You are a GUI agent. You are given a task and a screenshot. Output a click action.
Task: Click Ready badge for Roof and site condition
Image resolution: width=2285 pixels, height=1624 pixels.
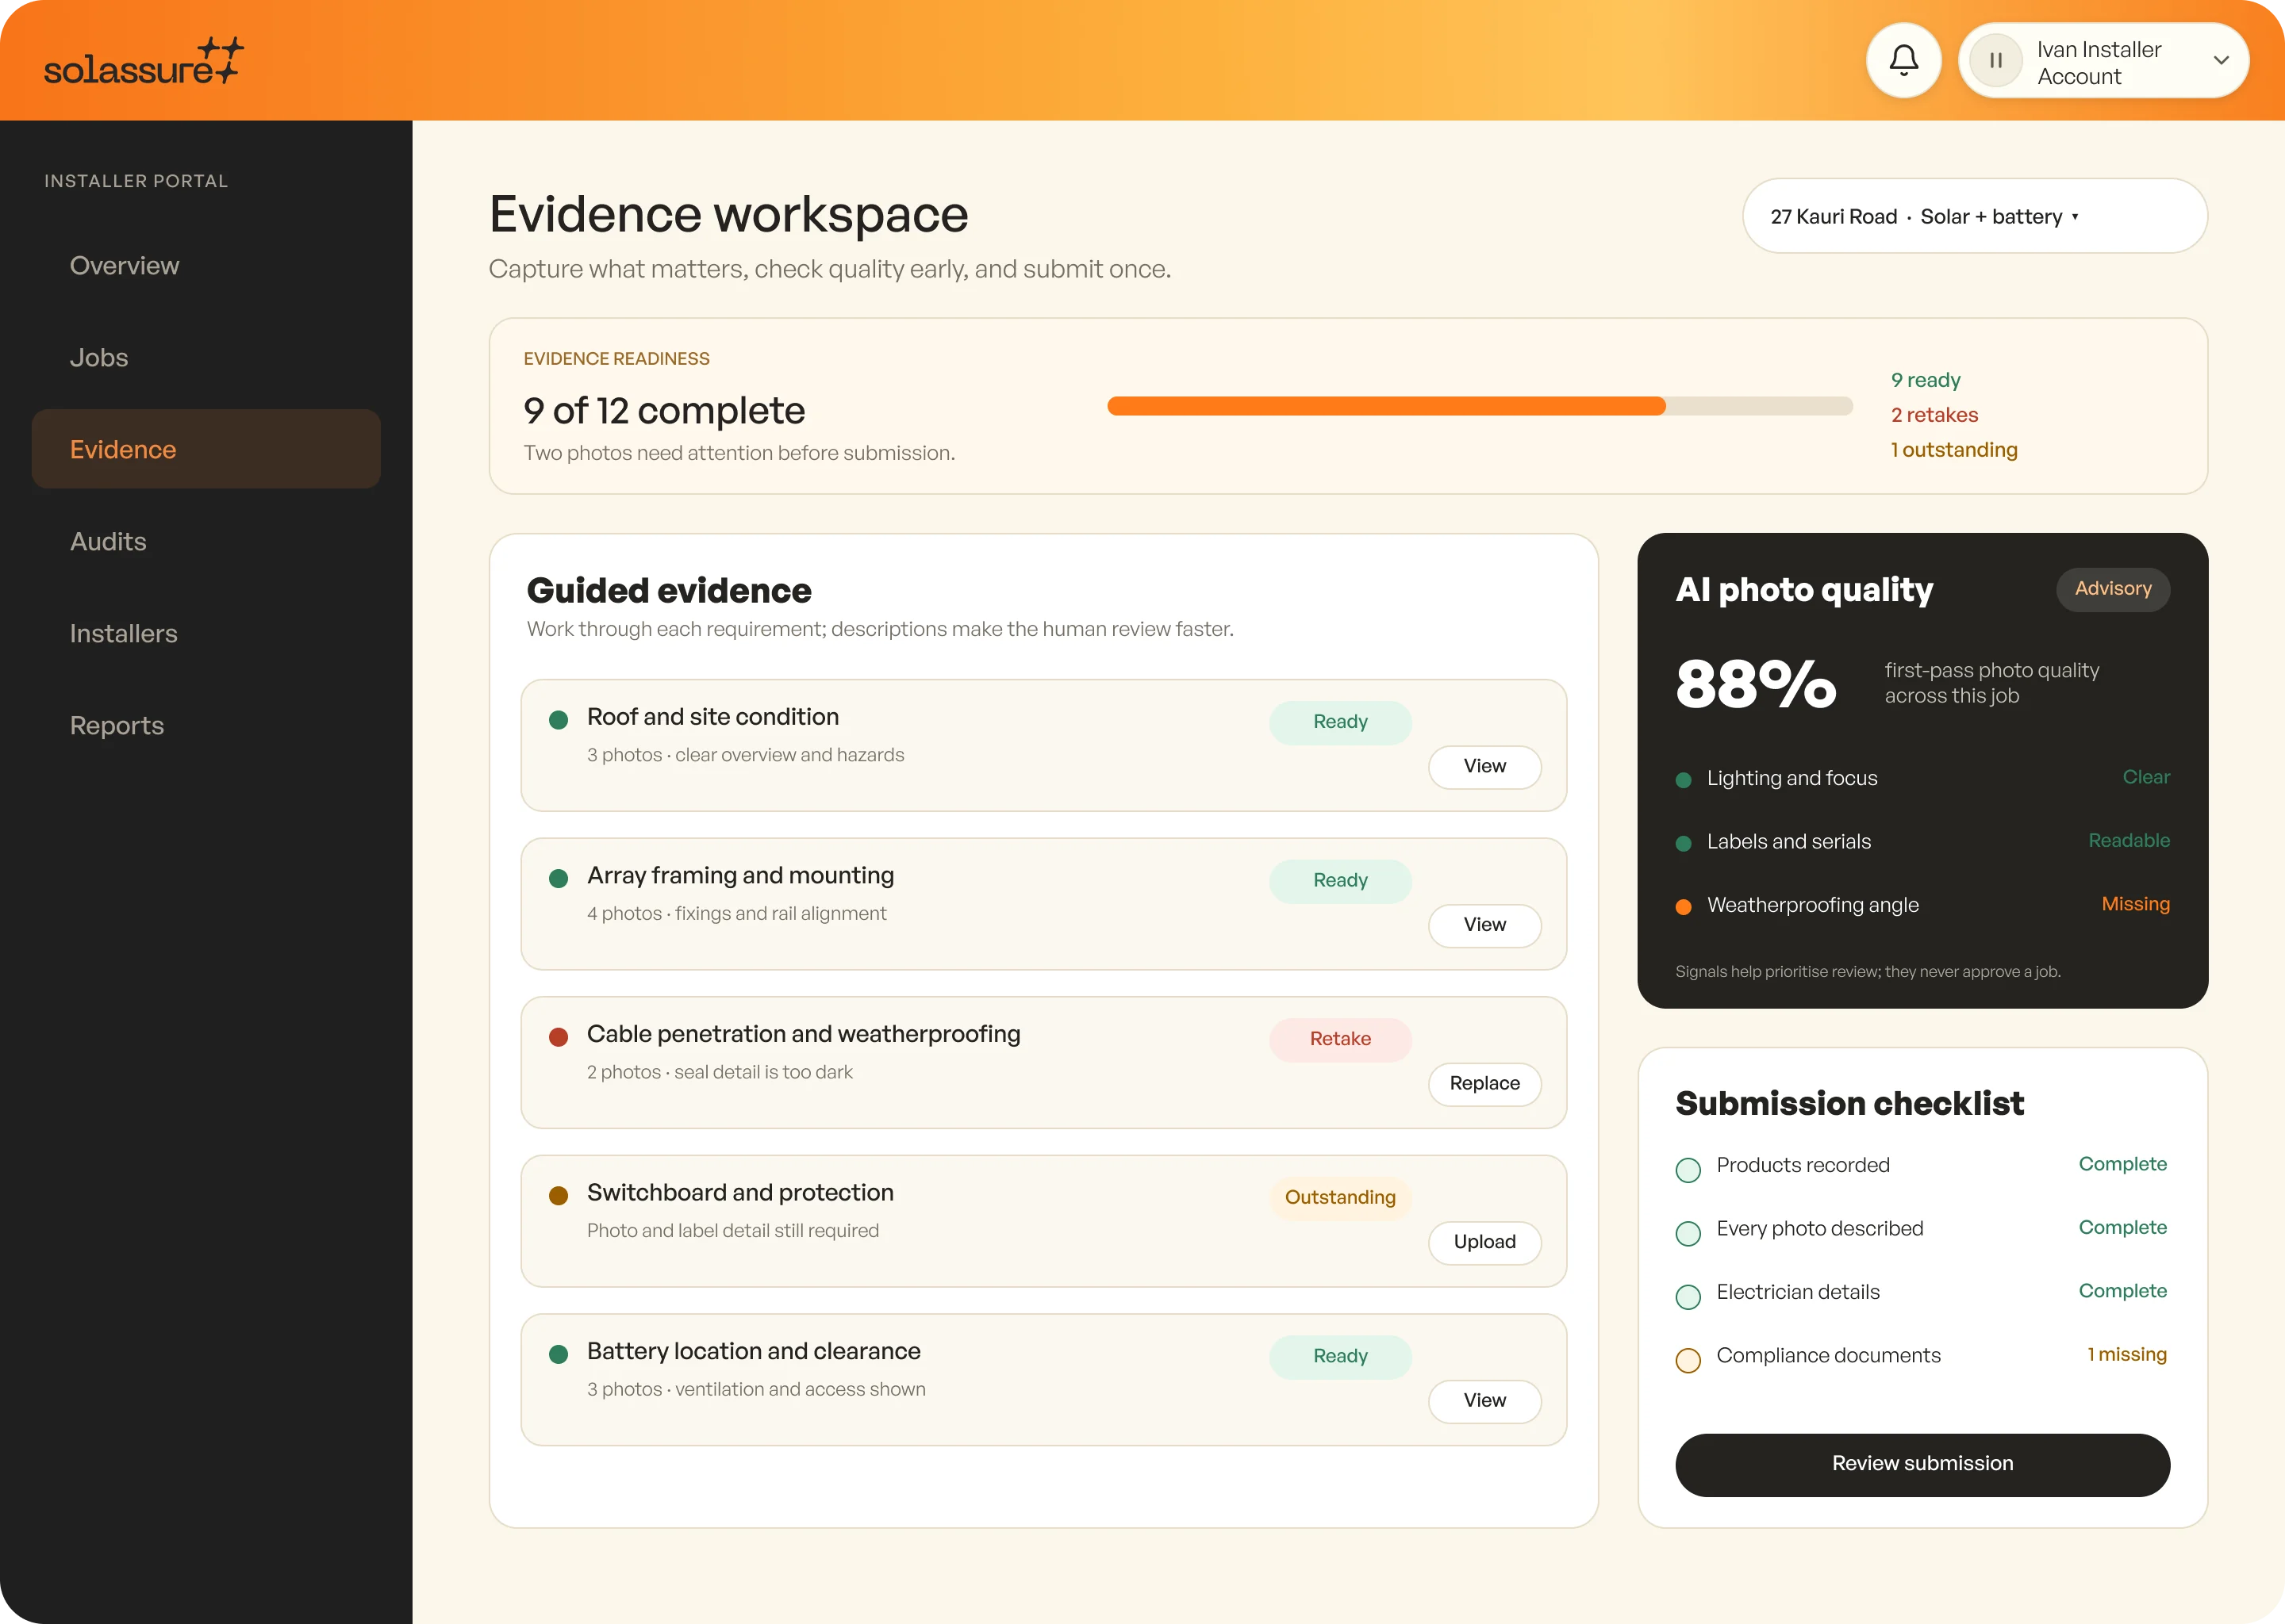point(1339,722)
